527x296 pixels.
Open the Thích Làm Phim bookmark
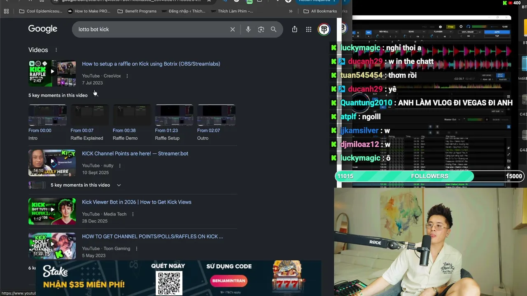click(x=232, y=11)
